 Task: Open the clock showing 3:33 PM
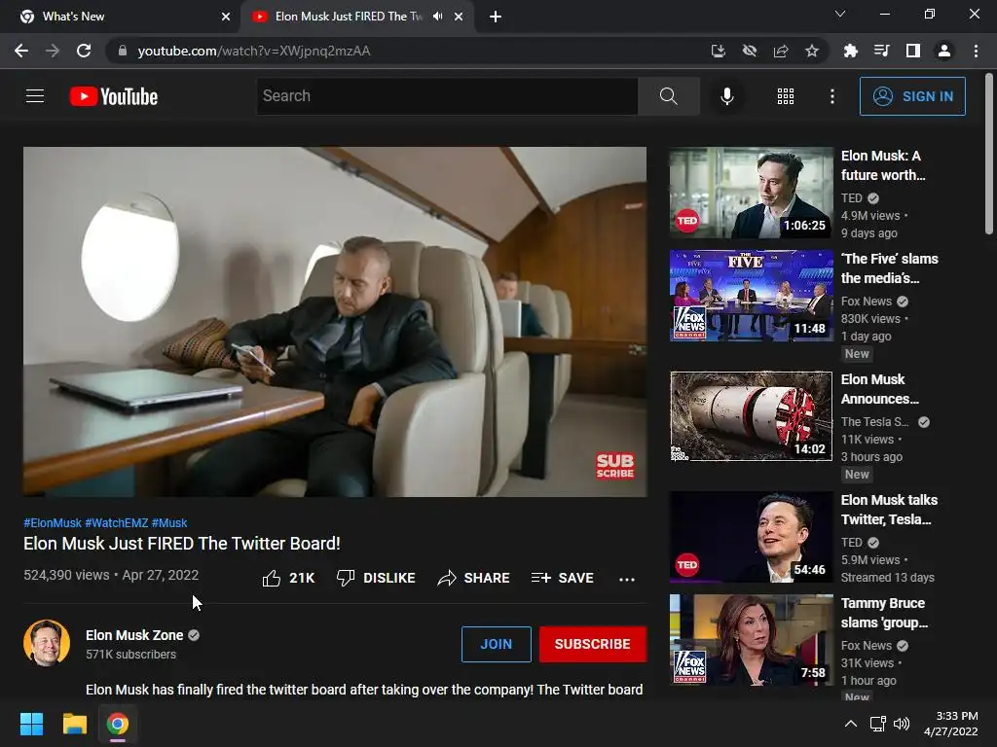[x=950, y=724]
